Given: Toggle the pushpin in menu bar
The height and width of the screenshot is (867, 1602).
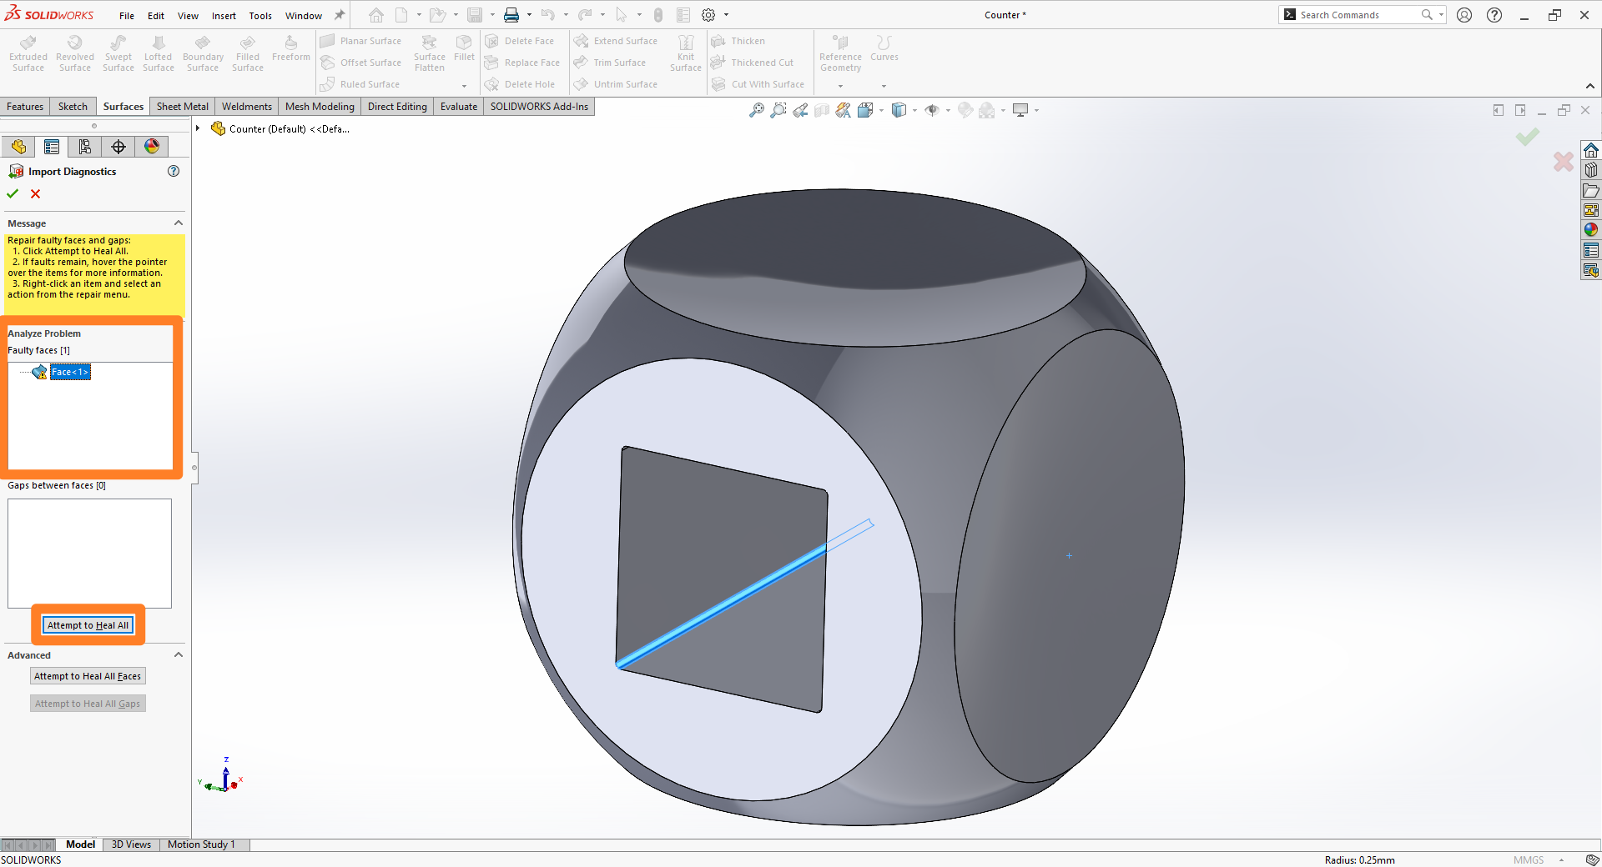Looking at the screenshot, I should click(x=339, y=14).
